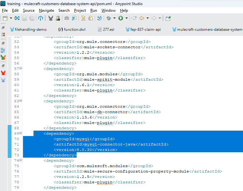Viewport: 243px width, 191px height.
Task: Collapse the dependency block at line 57
Action: coord(21,69)
